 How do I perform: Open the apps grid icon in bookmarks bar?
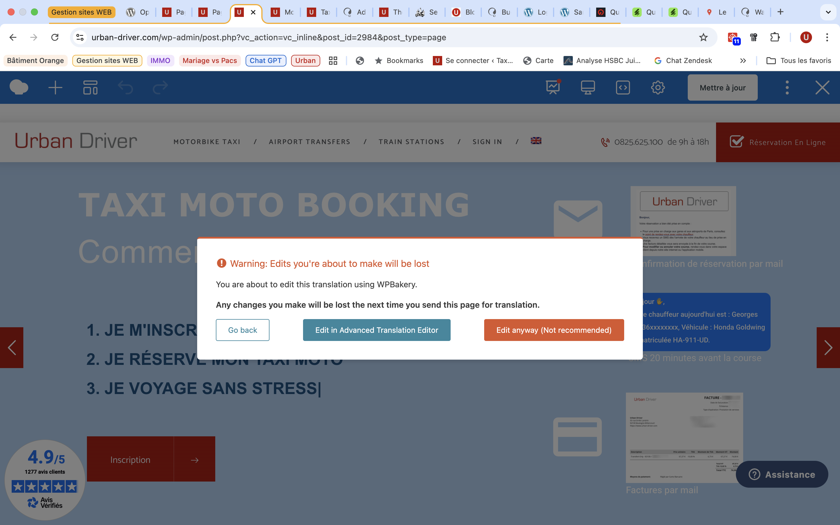pos(333,60)
